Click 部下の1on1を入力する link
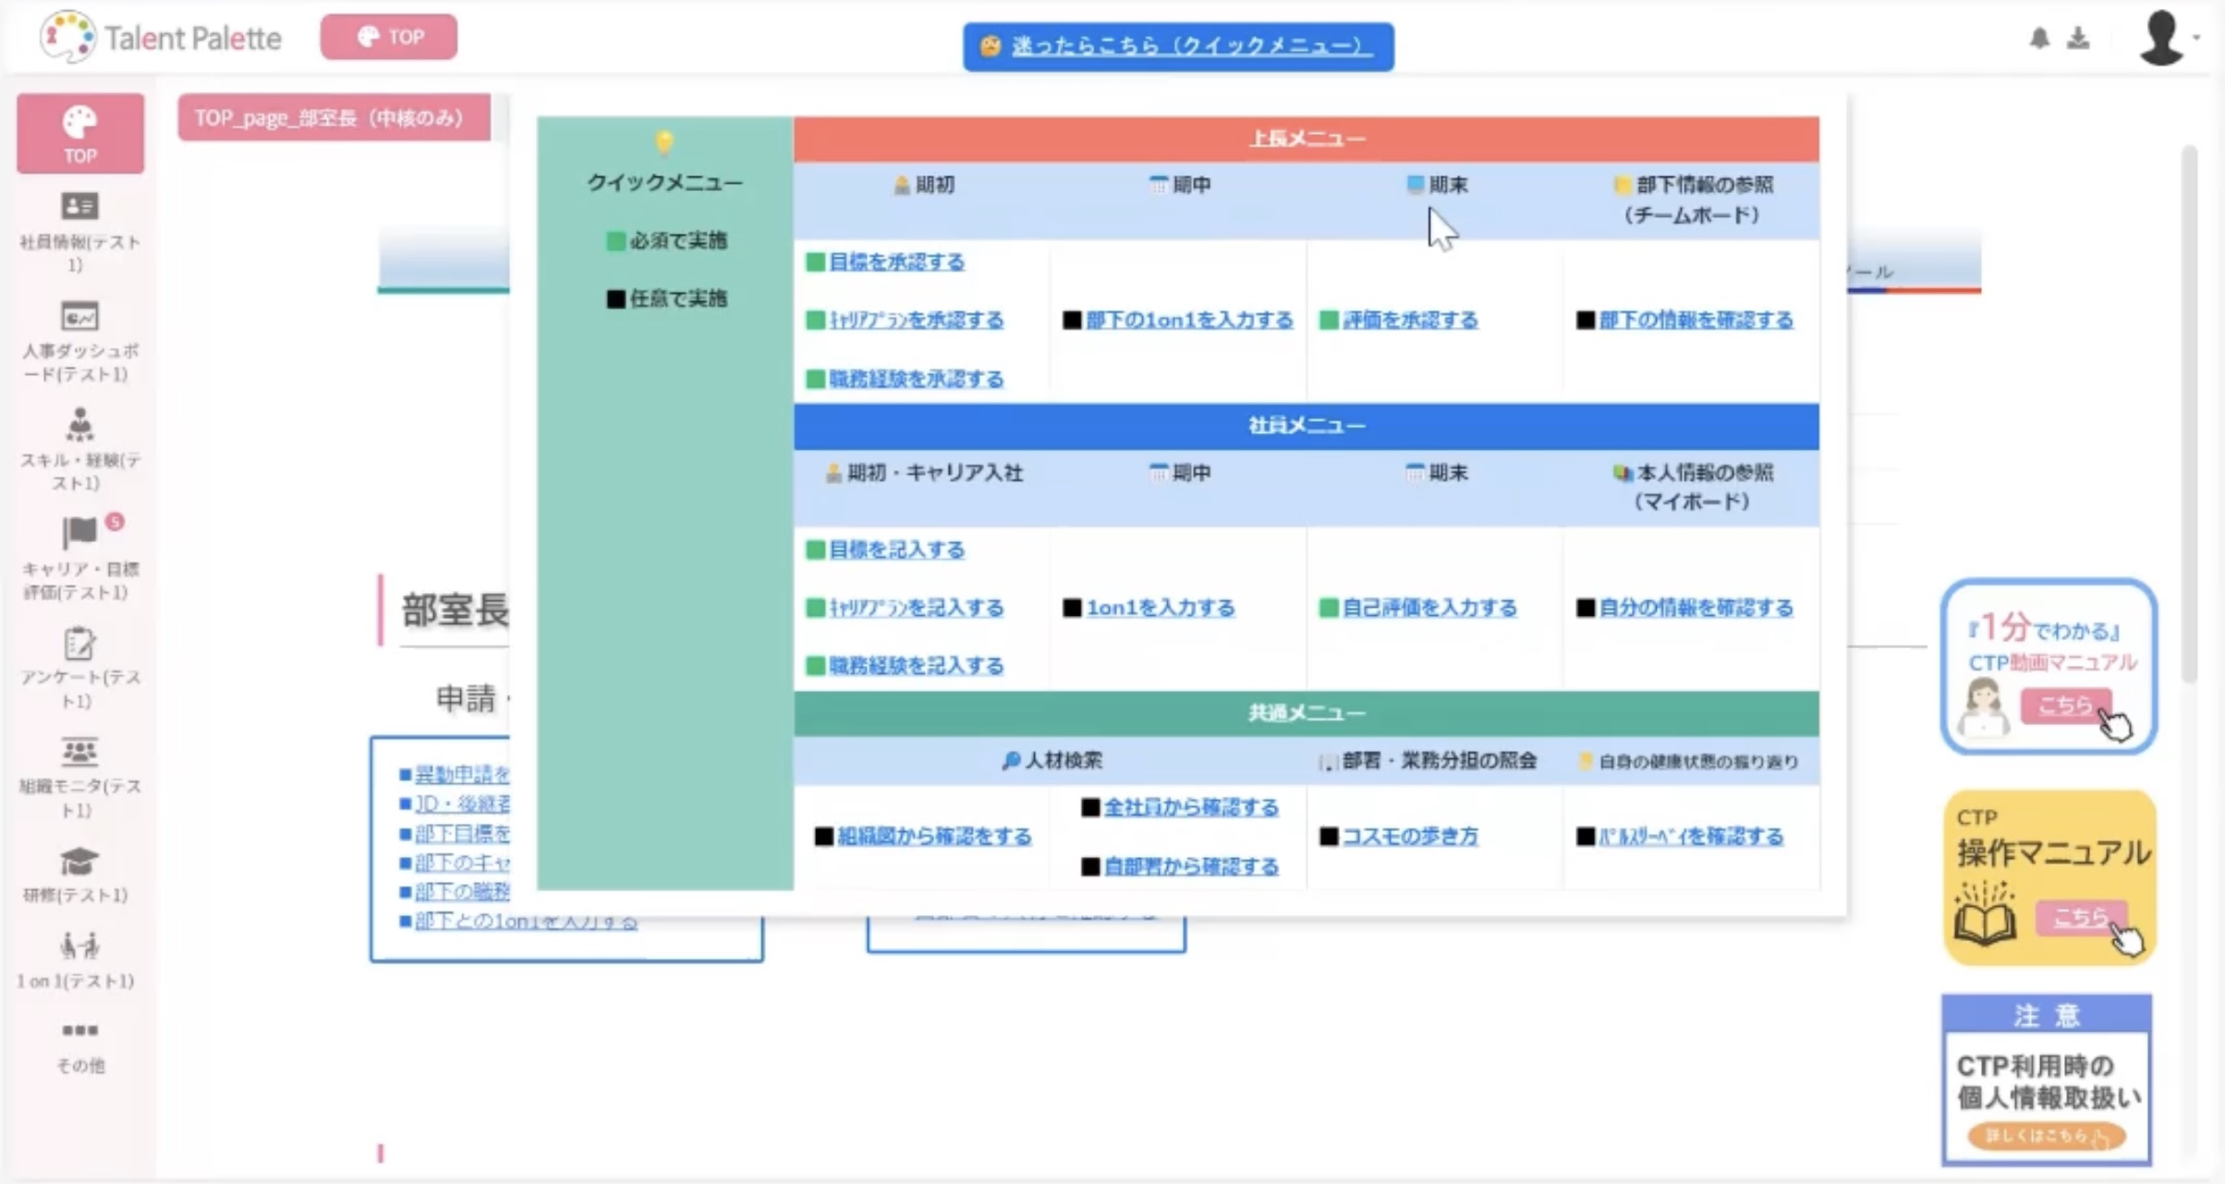The width and height of the screenshot is (2225, 1184). coord(1189,320)
